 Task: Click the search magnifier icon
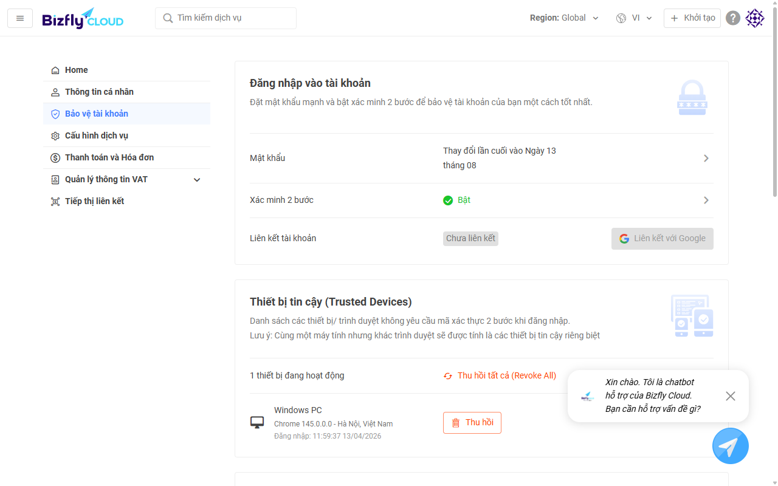168,18
